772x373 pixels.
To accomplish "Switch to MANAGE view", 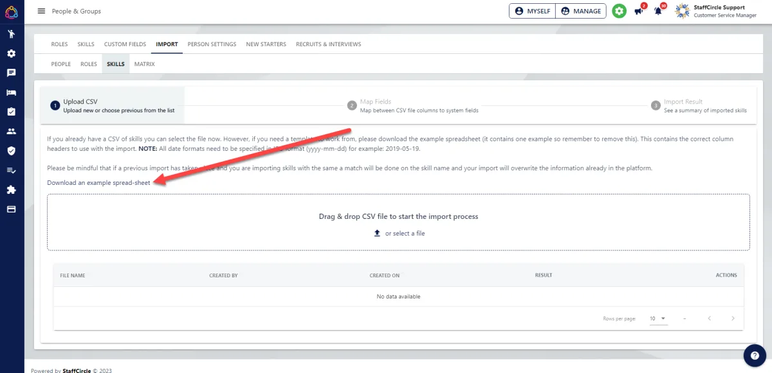I will [x=581, y=11].
